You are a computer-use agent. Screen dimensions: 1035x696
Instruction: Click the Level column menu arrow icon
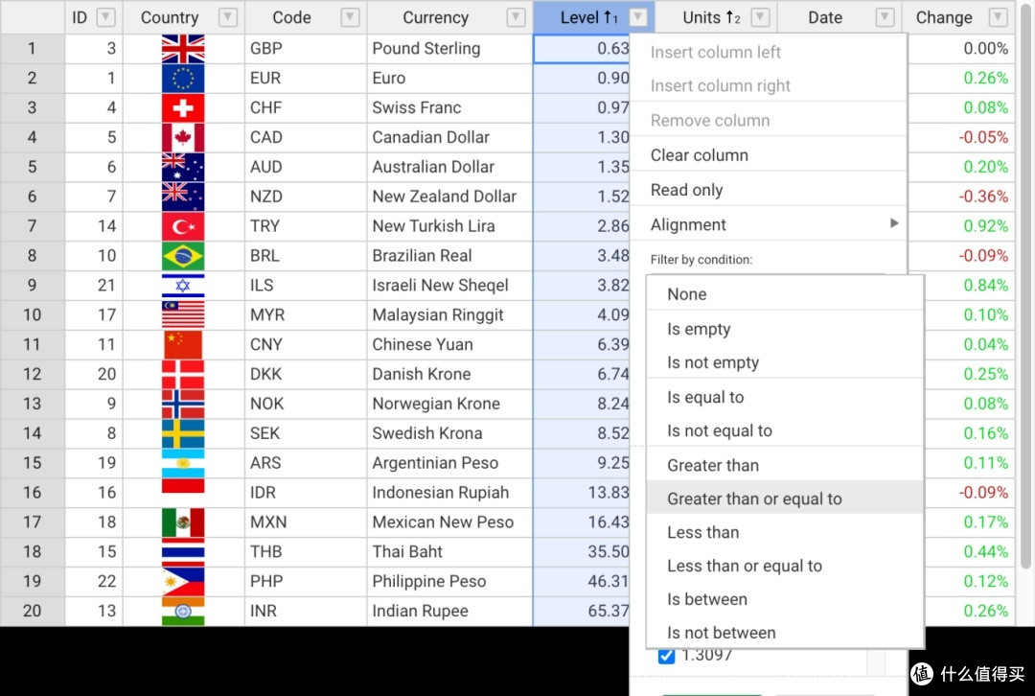click(x=638, y=17)
